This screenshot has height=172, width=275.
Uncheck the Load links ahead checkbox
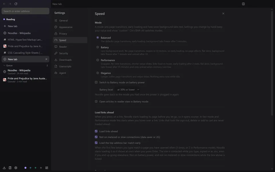(x=96, y=131)
